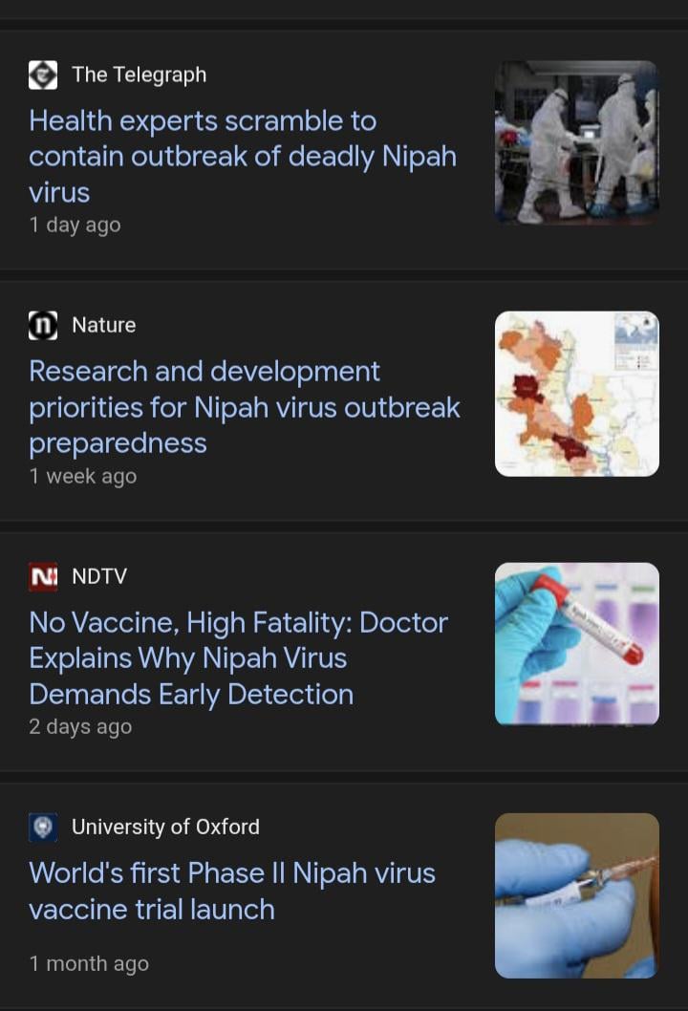Screen dimensions: 688x1011
Task: Click the Nature publisher logo icon
Action: pos(43,325)
